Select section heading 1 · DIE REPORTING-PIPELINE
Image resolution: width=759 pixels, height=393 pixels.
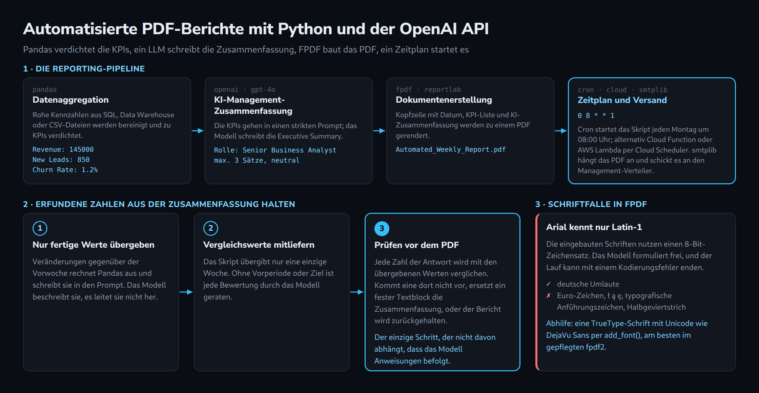click(84, 68)
